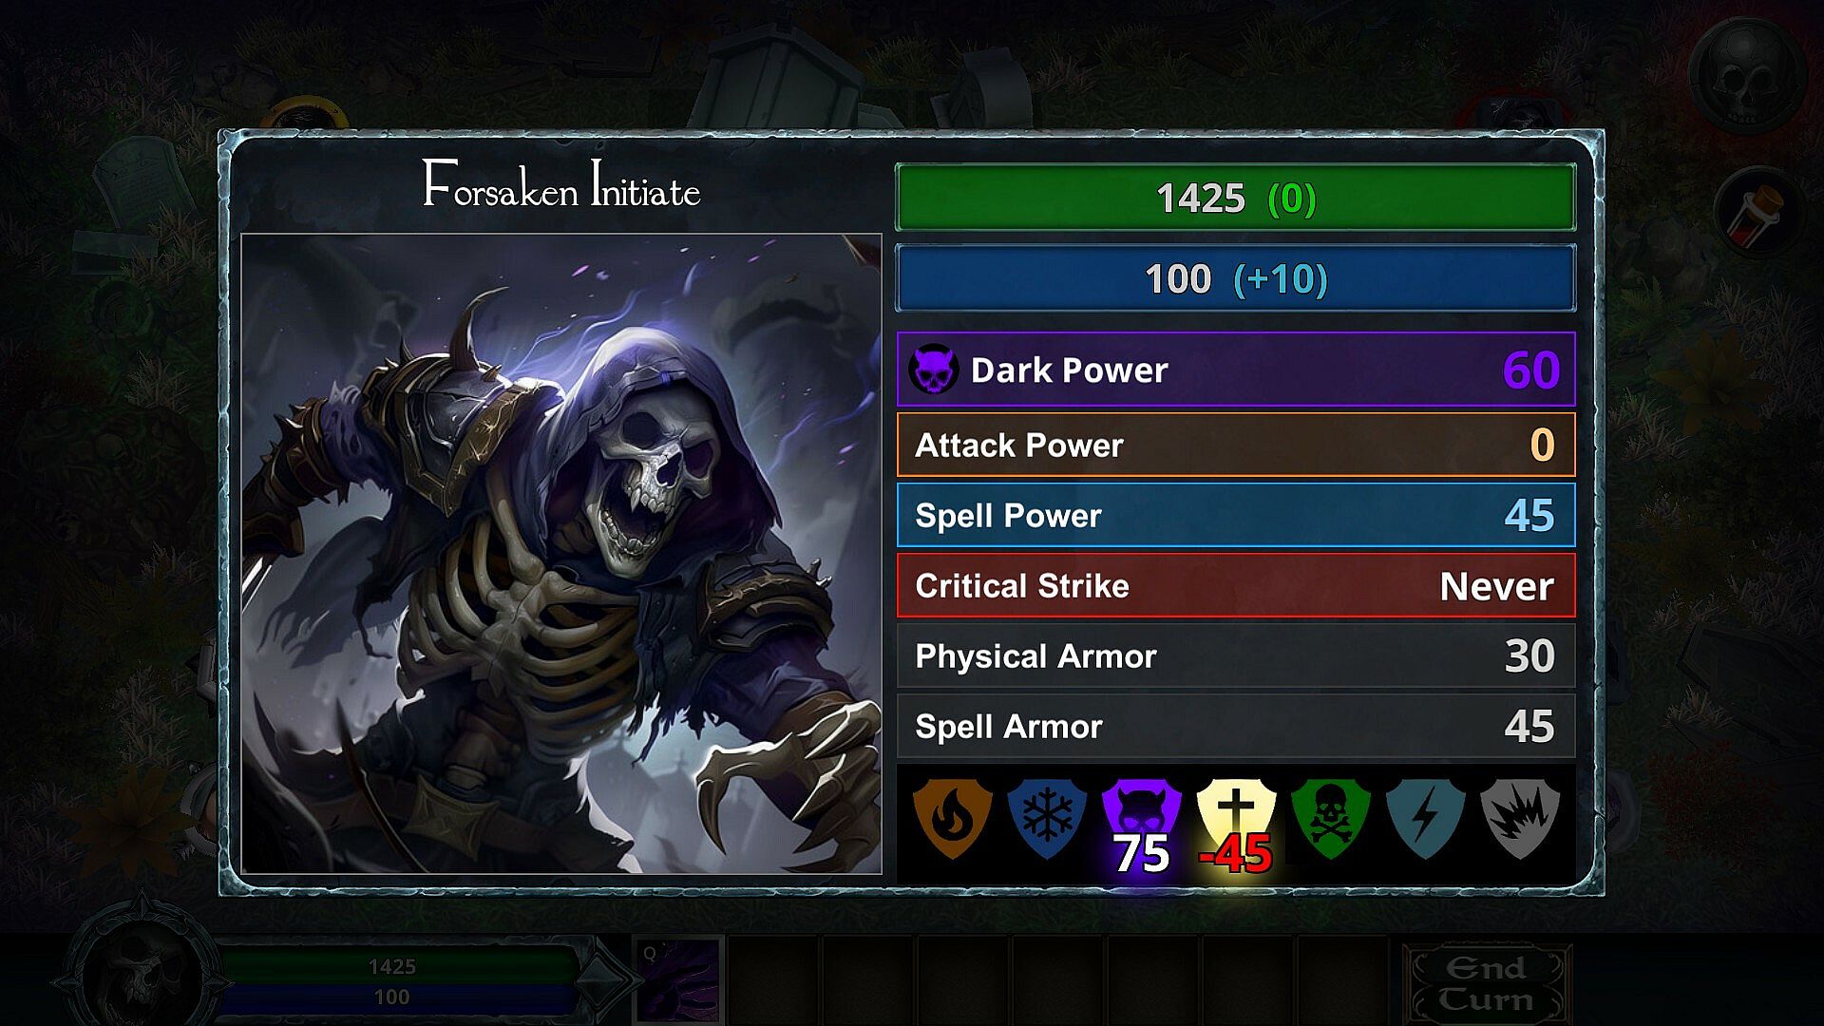Click the blue mana bar showing 100
The image size is (1824, 1026).
pos(1235,278)
